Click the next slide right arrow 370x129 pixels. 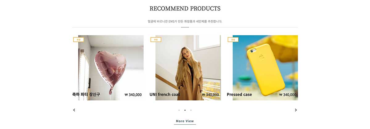(x=296, y=110)
